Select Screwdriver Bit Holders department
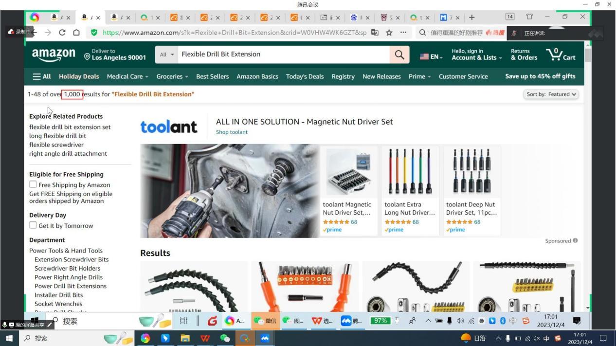The height and width of the screenshot is (346, 616). [67, 269]
